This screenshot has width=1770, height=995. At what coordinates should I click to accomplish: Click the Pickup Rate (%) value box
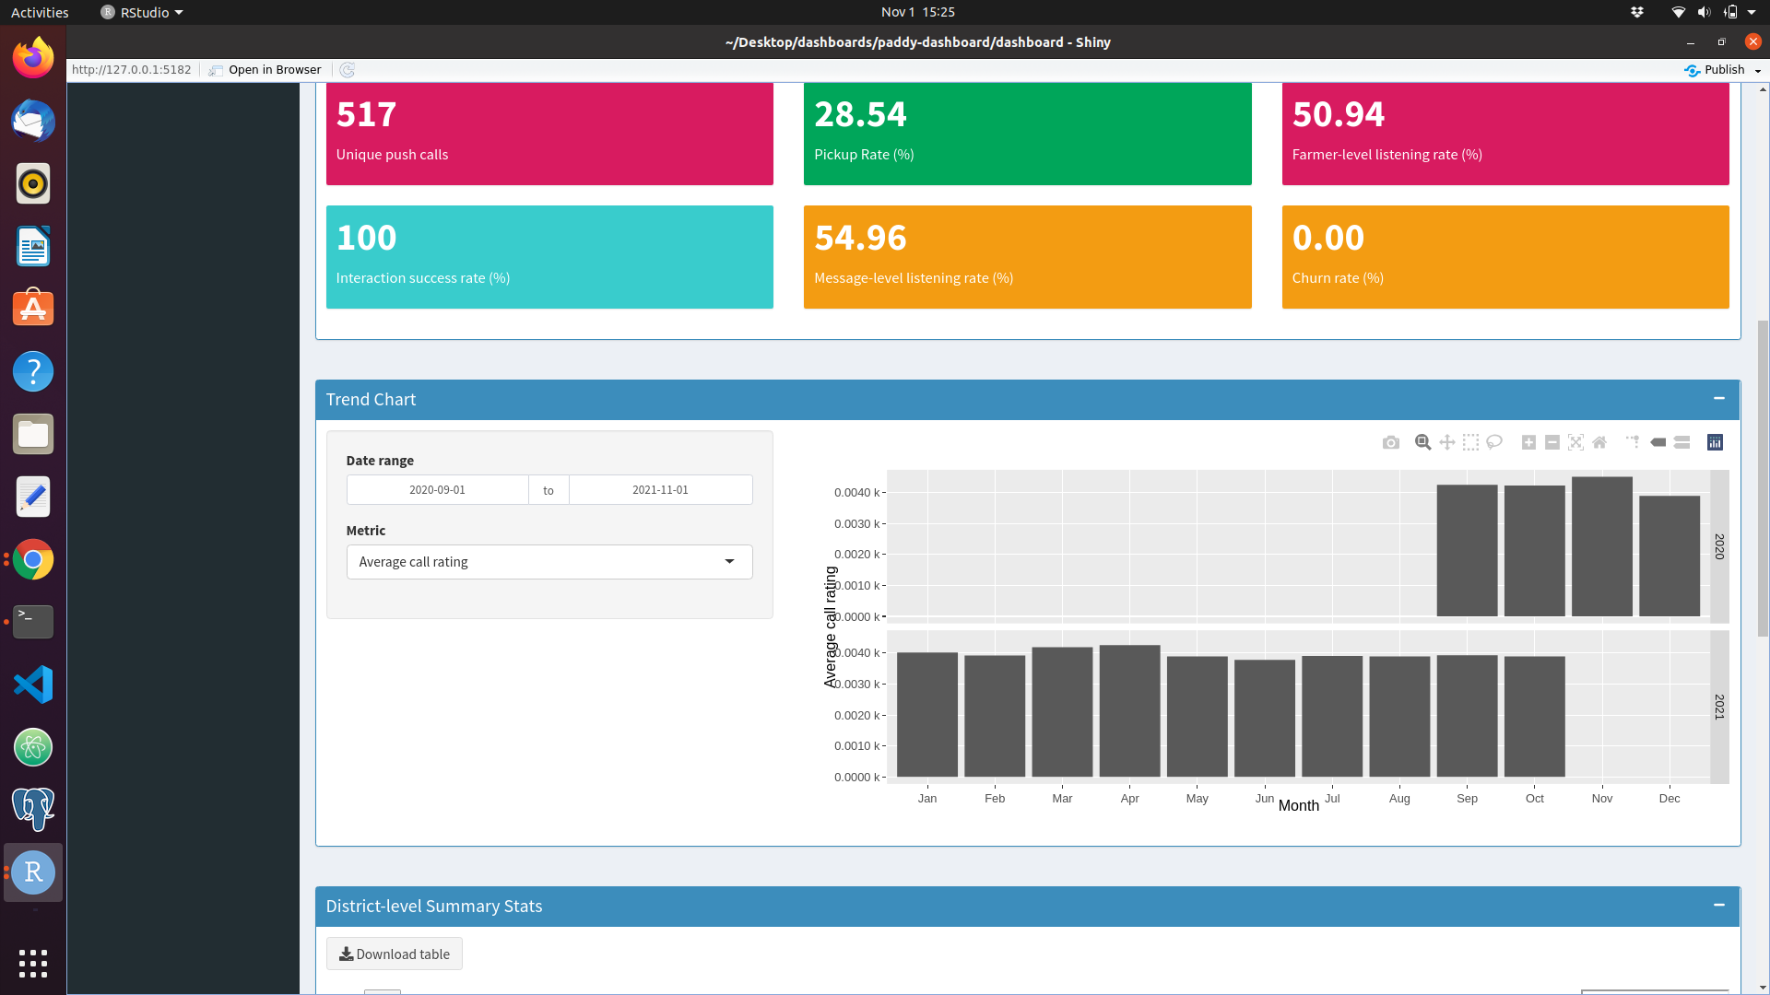click(x=1027, y=134)
